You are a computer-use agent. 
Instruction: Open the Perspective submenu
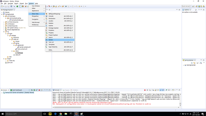tap(37, 16)
